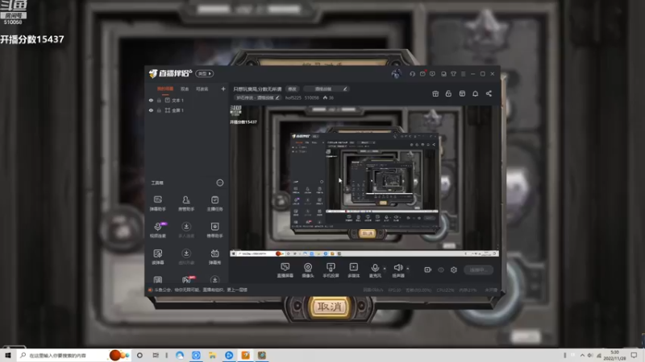The width and height of the screenshot is (645, 362).
Task: Add a webcam camera source
Action: (308, 270)
